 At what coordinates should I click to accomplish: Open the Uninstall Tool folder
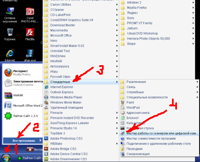point(81,51)
